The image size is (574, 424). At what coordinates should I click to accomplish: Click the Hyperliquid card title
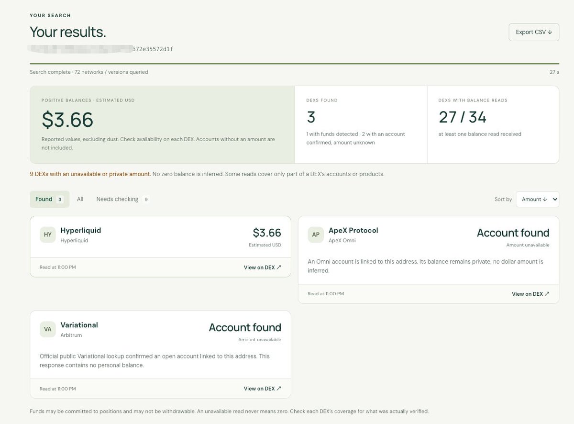(81, 230)
